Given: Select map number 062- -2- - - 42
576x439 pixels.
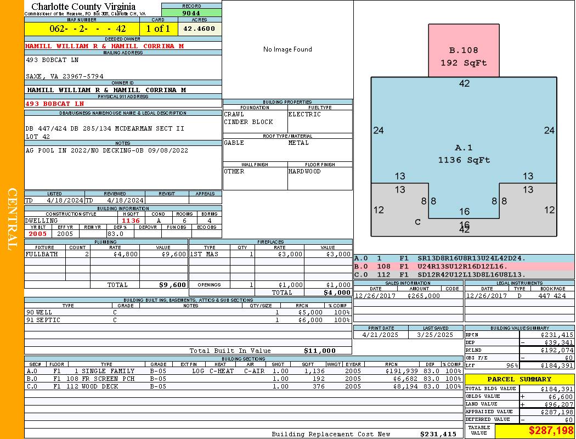Looking at the screenshot, I should [x=87, y=29].
